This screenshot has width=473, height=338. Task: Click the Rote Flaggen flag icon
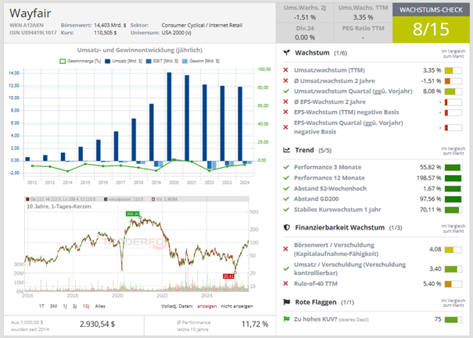point(287,301)
